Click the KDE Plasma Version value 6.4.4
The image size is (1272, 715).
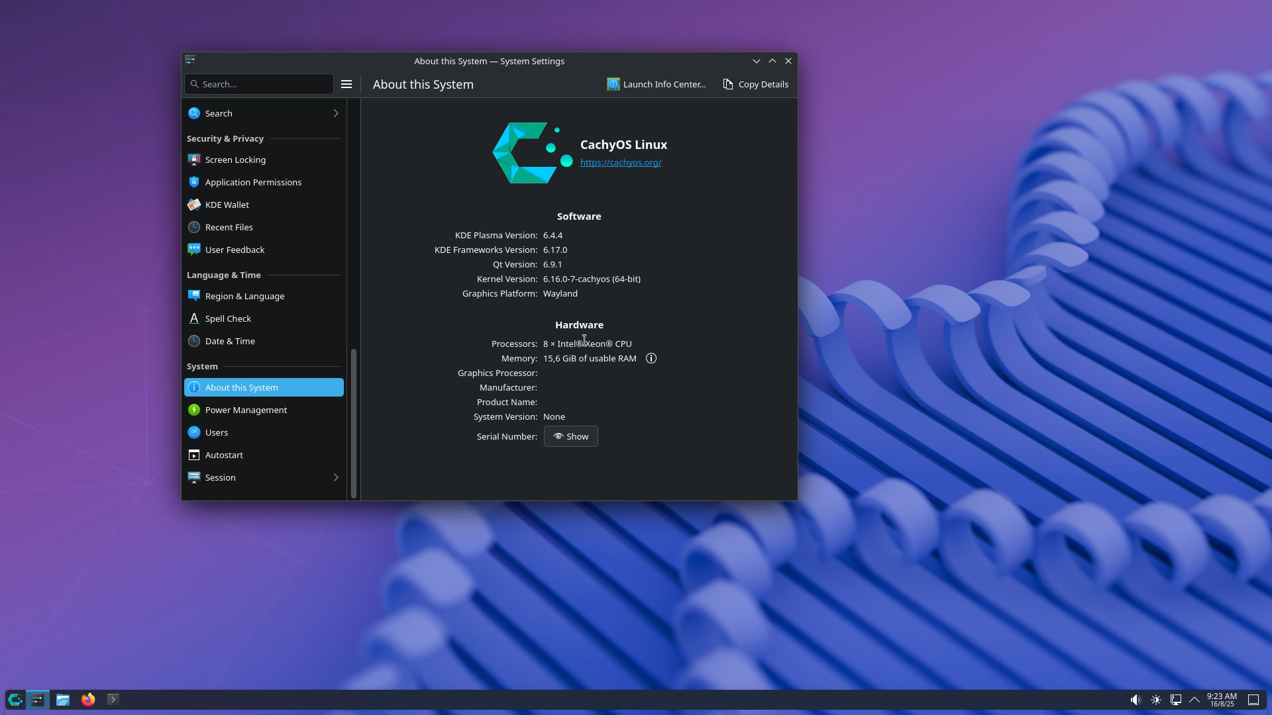tap(553, 235)
